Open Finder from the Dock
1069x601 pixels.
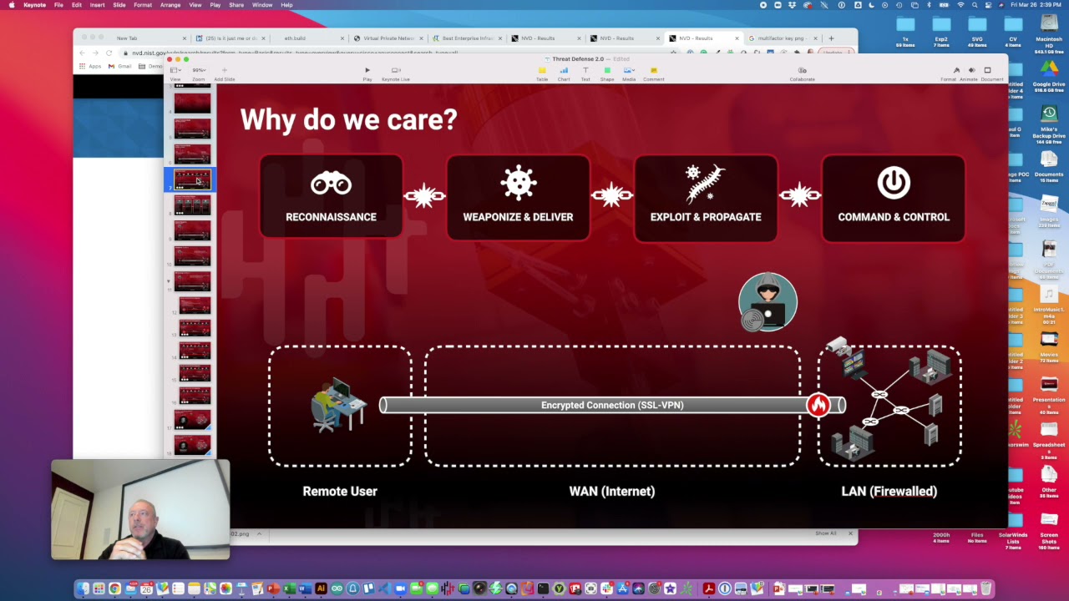[83, 589]
